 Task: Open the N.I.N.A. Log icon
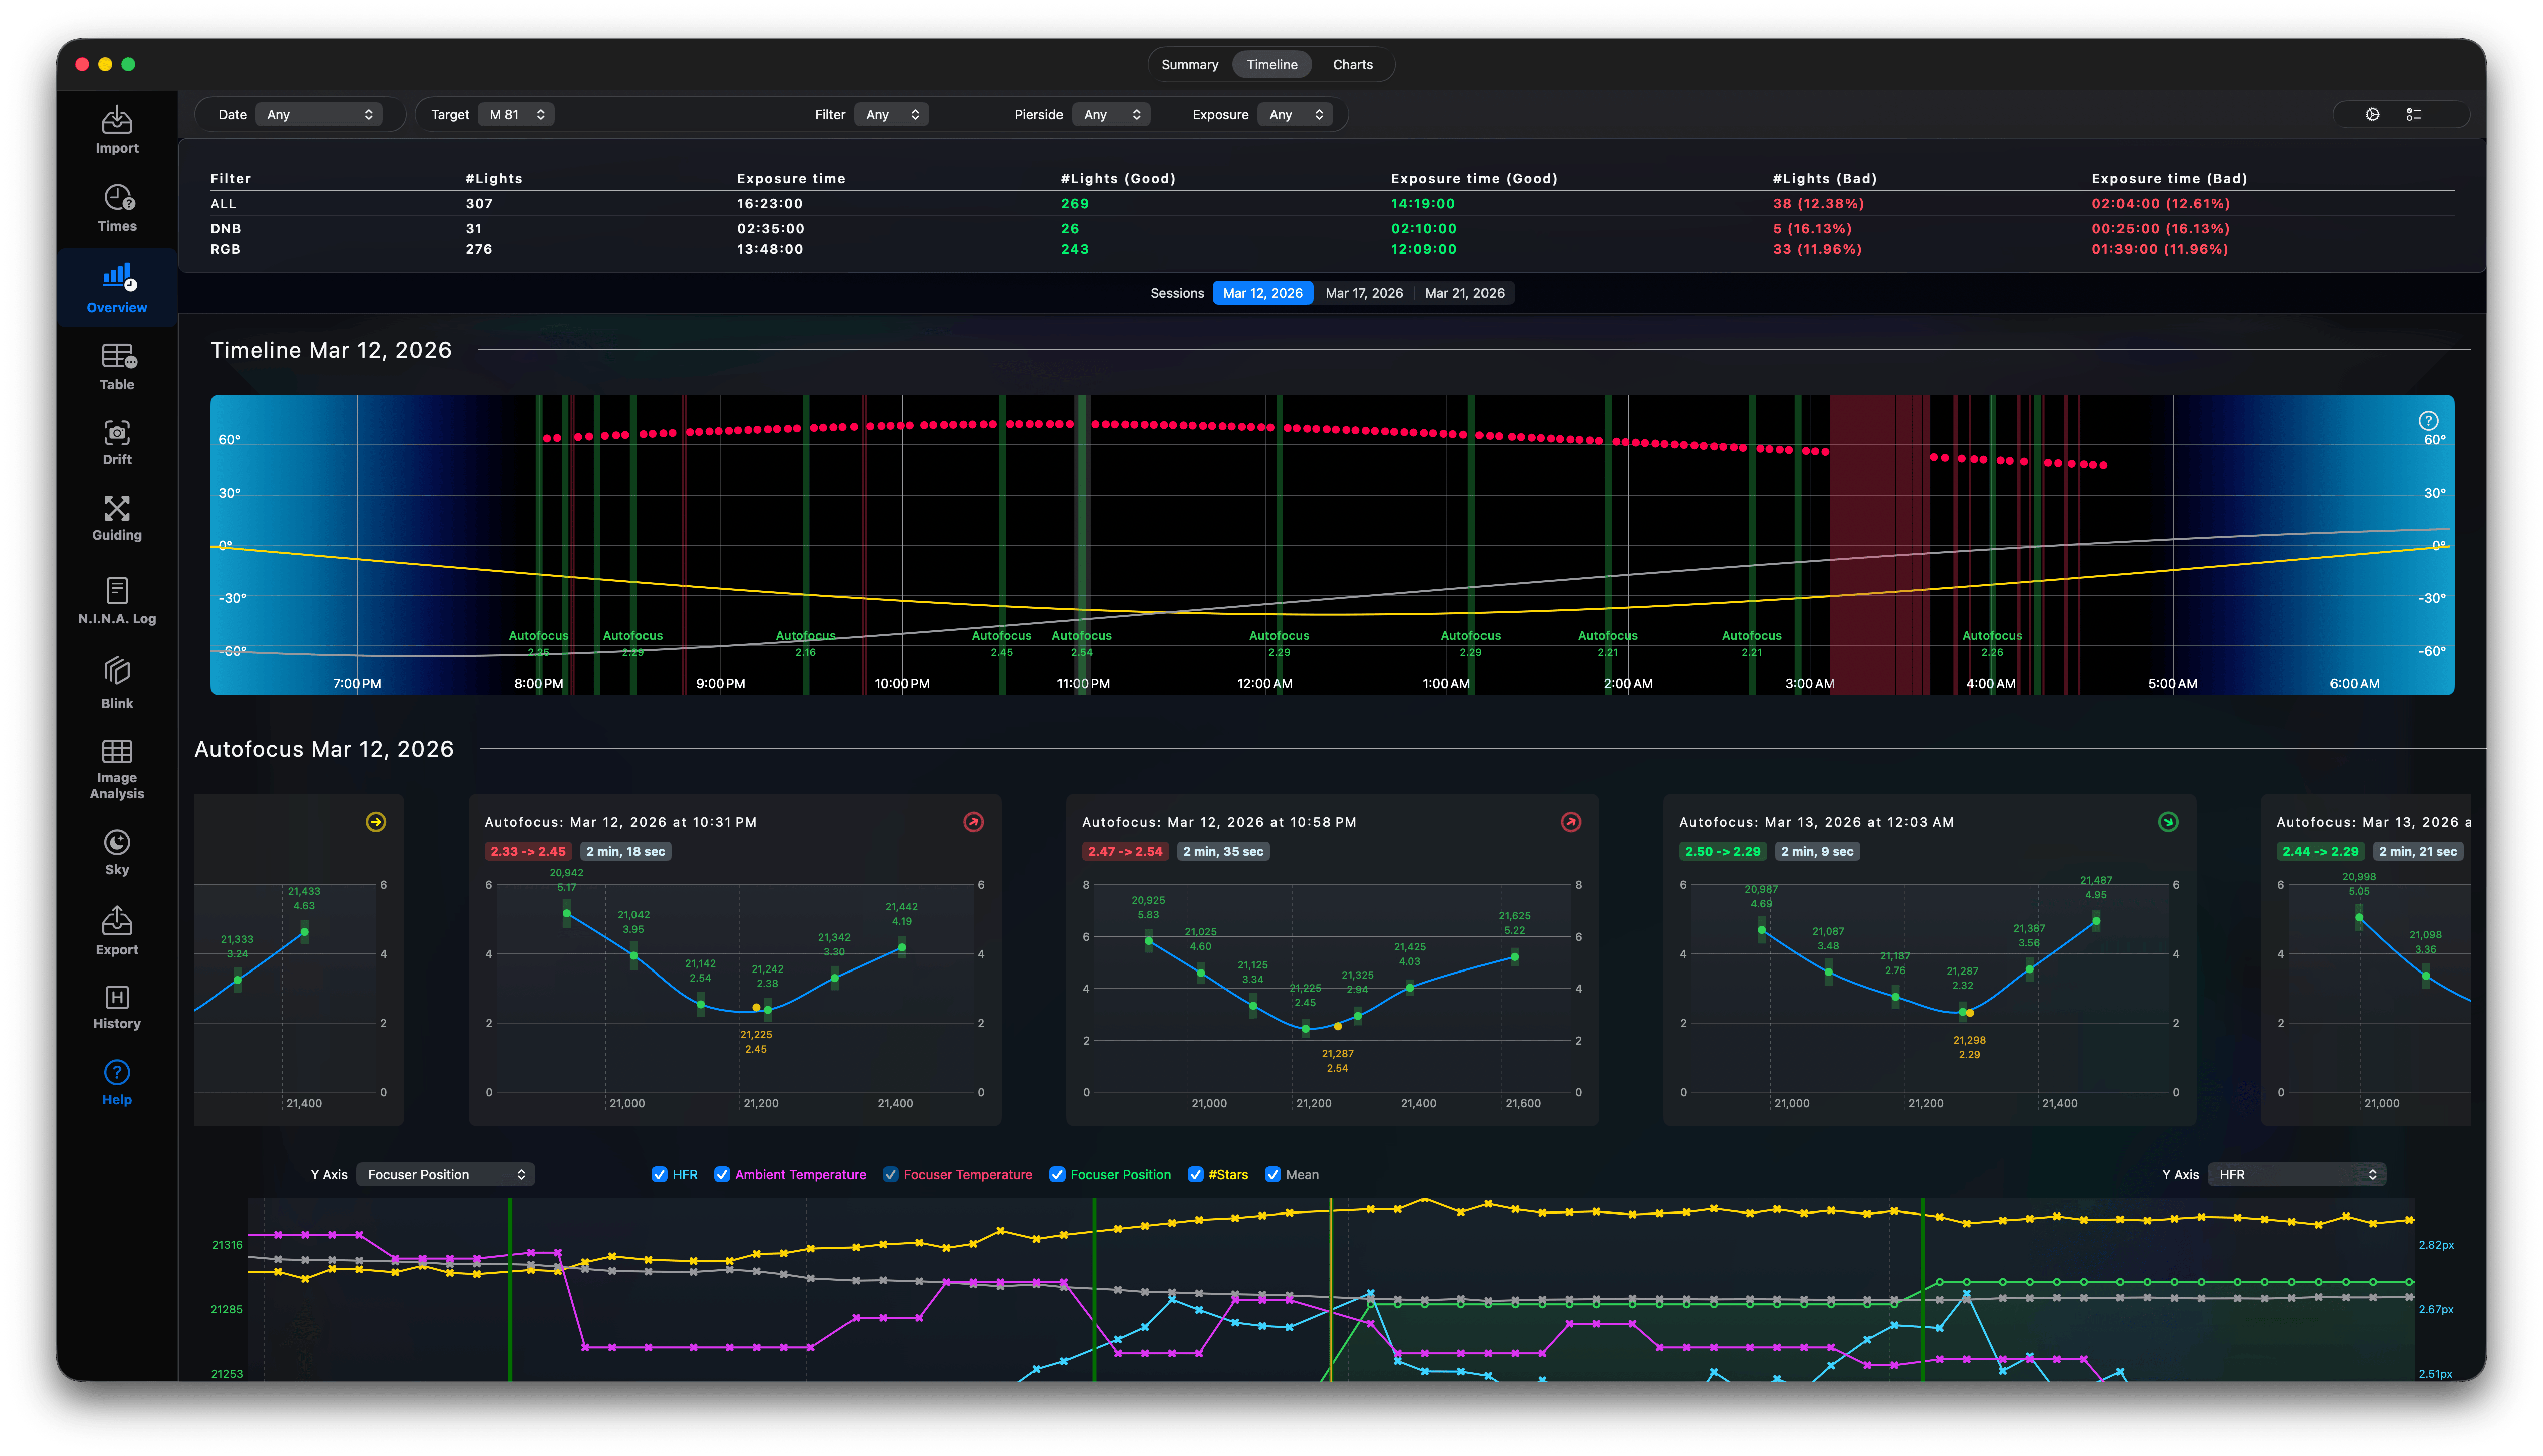[117, 590]
